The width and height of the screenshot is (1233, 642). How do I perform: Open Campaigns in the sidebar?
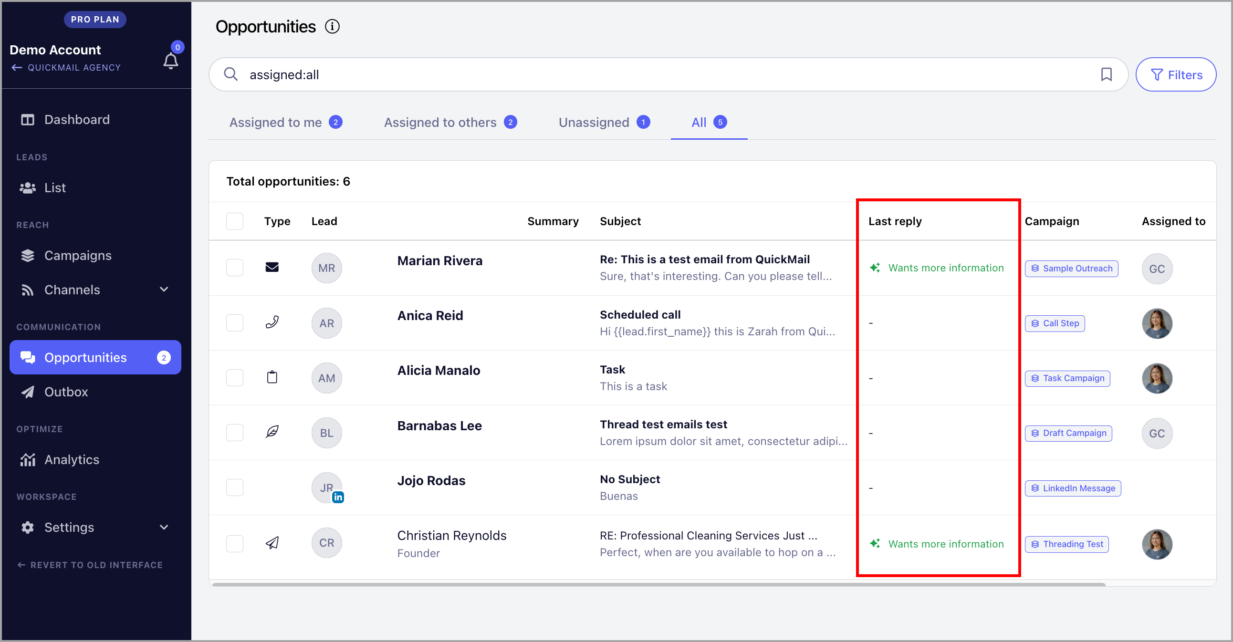95,256
